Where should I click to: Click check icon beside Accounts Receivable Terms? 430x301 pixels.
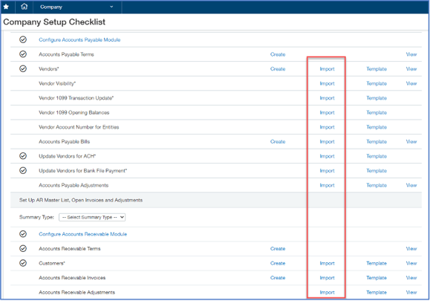[x=23, y=248]
